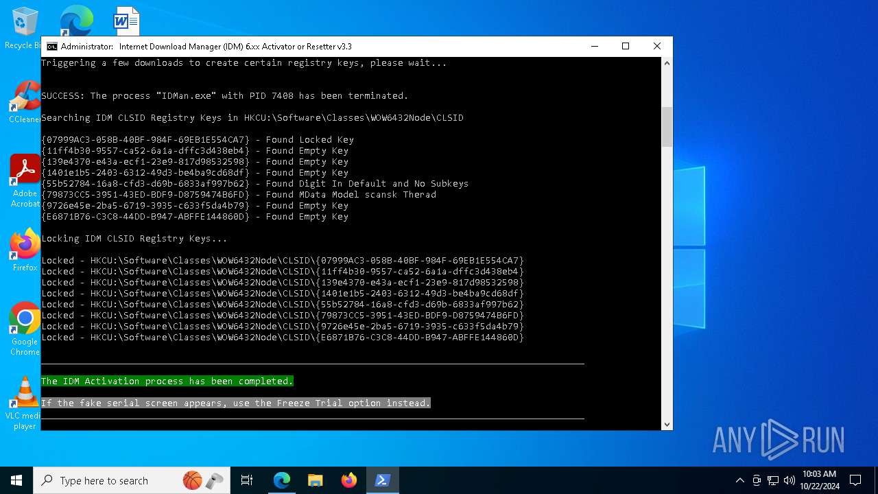The width and height of the screenshot is (878, 494).
Task: Launch Firefox from the desktop icon
Action: pyautogui.click(x=25, y=250)
